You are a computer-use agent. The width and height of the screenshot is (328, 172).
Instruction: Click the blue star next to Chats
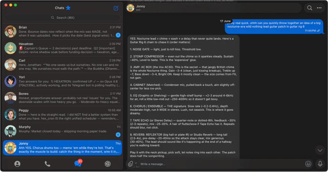click(x=68, y=8)
